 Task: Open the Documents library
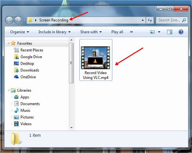(30, 104)
